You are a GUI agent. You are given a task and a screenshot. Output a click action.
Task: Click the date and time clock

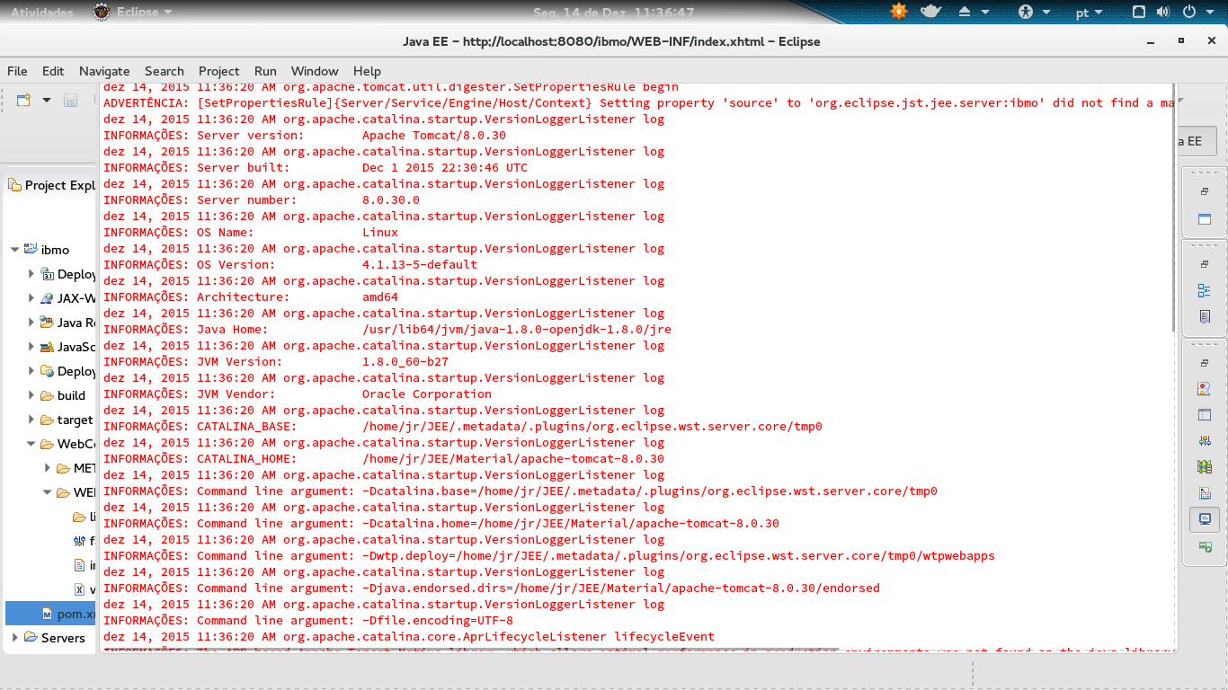(614, 13)
